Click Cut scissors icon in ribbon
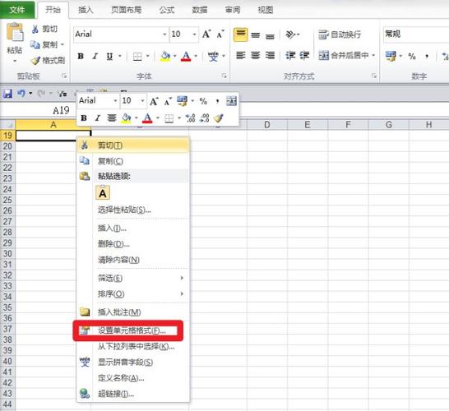This screenshot has height=411, width=449. (35, 30)
